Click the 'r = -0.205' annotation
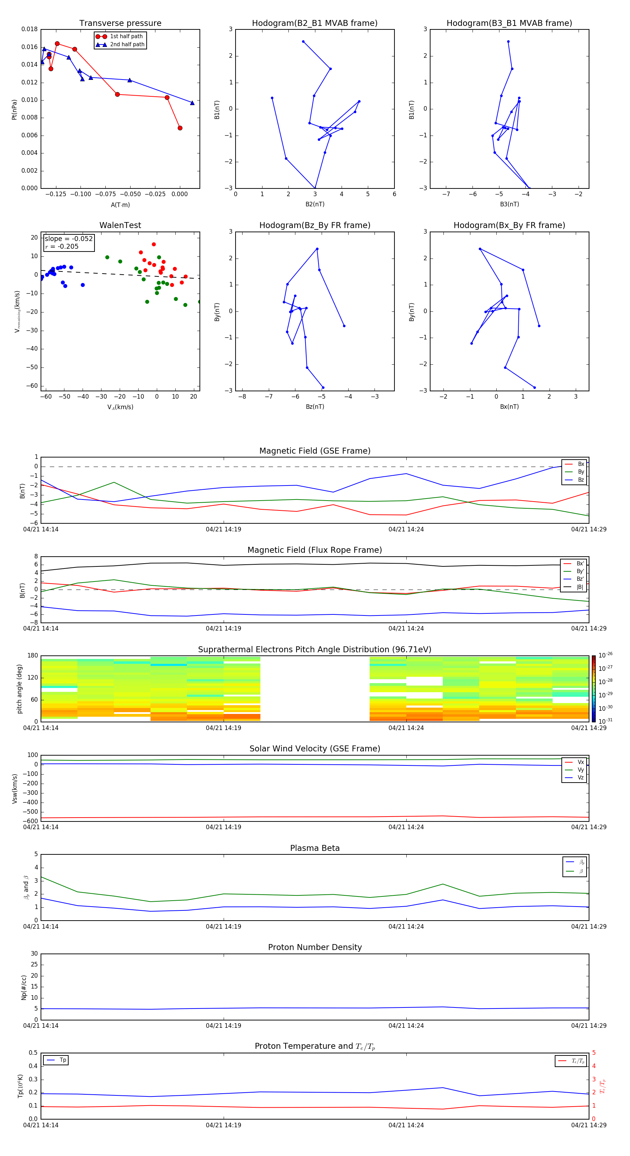The width and height of the screenshot is (630, 1156). click(x=62, y=246)
